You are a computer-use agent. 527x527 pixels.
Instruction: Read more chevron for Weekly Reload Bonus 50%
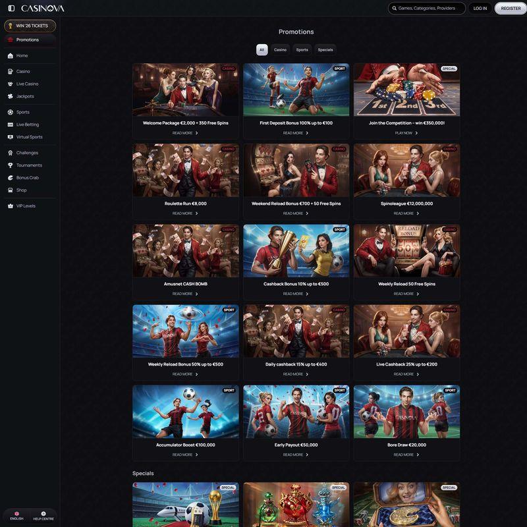pyautogui.click(x=196, y=374)
